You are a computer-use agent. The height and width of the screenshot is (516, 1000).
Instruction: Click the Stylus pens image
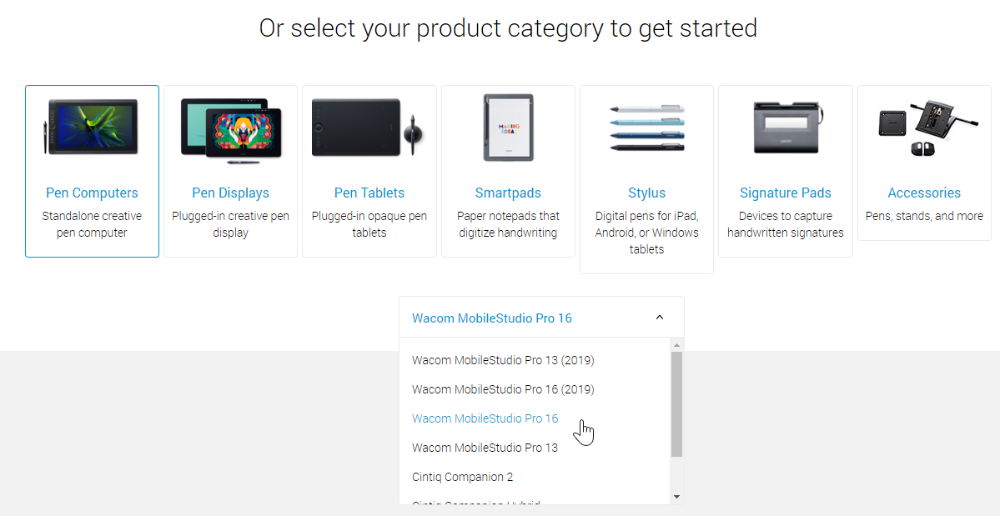646,128
